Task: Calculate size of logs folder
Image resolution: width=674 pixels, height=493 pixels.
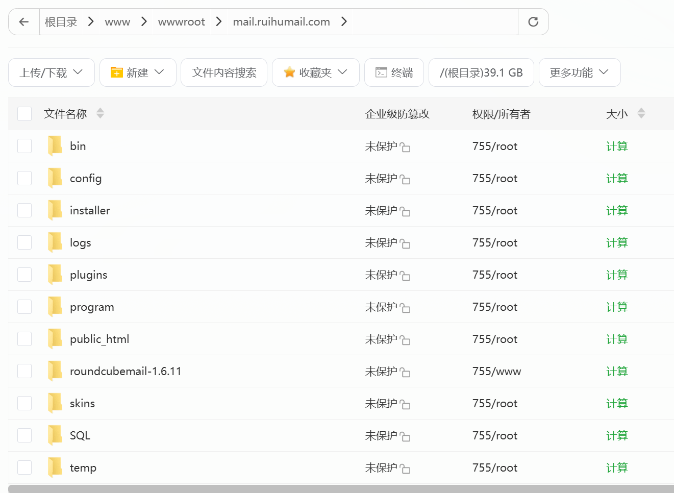Action: pyautogui.click(x=616, y=242)
